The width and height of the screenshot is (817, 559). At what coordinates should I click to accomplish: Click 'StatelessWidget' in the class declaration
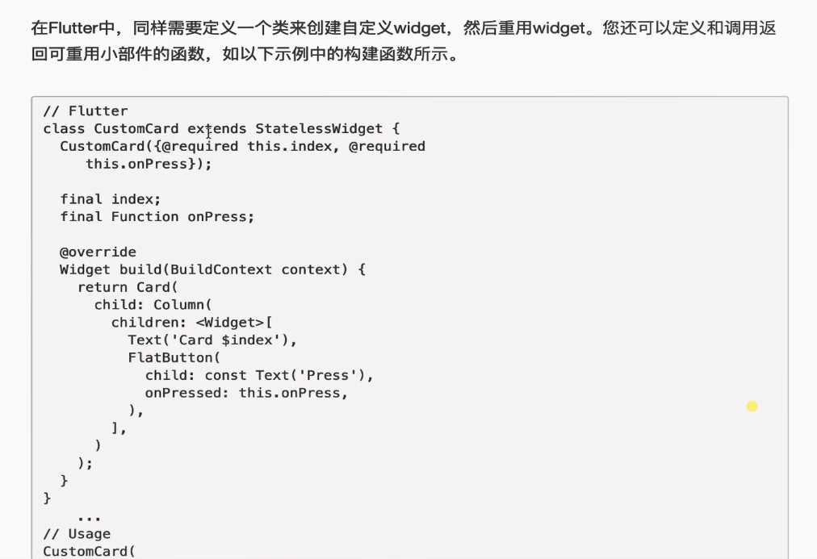tap(319, 128)
